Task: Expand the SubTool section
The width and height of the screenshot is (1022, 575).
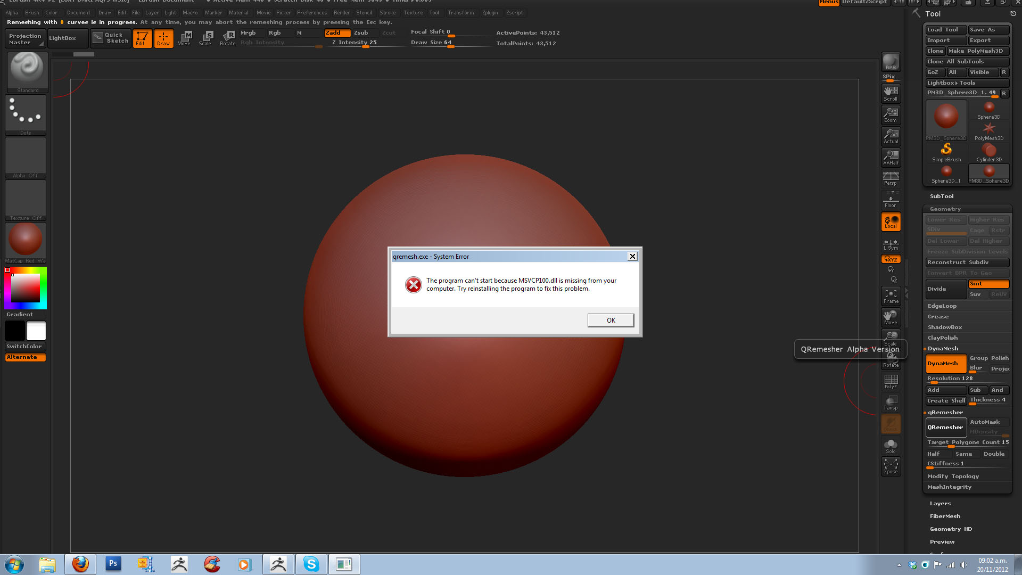Action: pos(942,196)
